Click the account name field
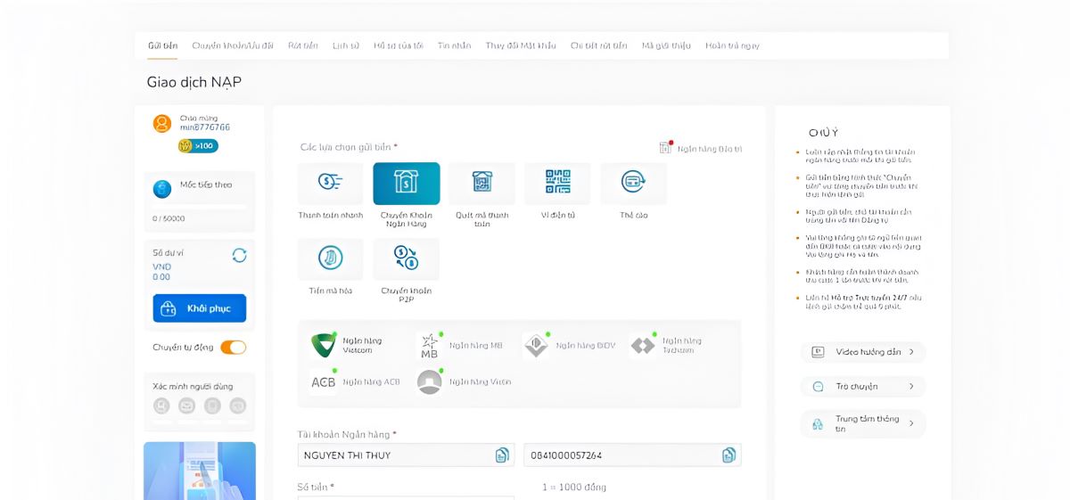The image size is (1070, 500). coord(406,455)
